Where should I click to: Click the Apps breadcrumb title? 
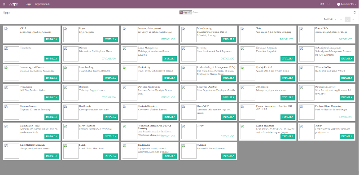(6, 13)
